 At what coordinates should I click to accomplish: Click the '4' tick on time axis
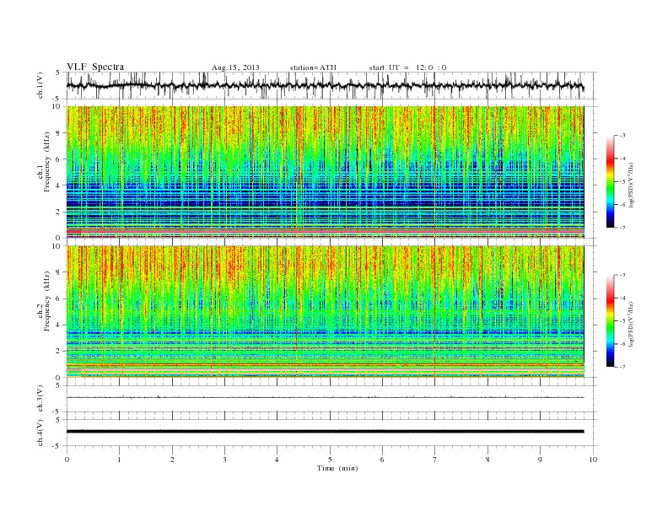click(x=277, y=460)
